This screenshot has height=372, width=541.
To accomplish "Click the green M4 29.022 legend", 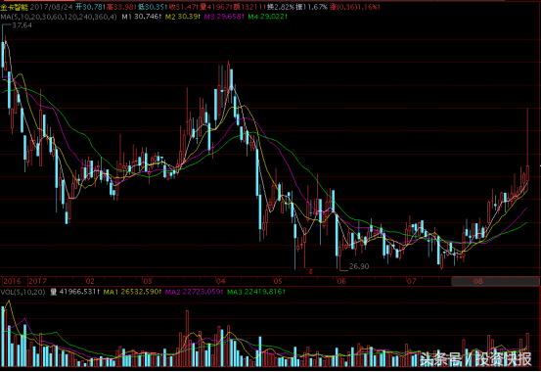I will tap(267, 17).
